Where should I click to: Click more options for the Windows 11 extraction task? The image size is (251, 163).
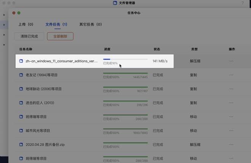click(x=231, y=61)
